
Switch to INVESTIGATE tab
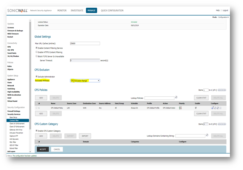77,11
